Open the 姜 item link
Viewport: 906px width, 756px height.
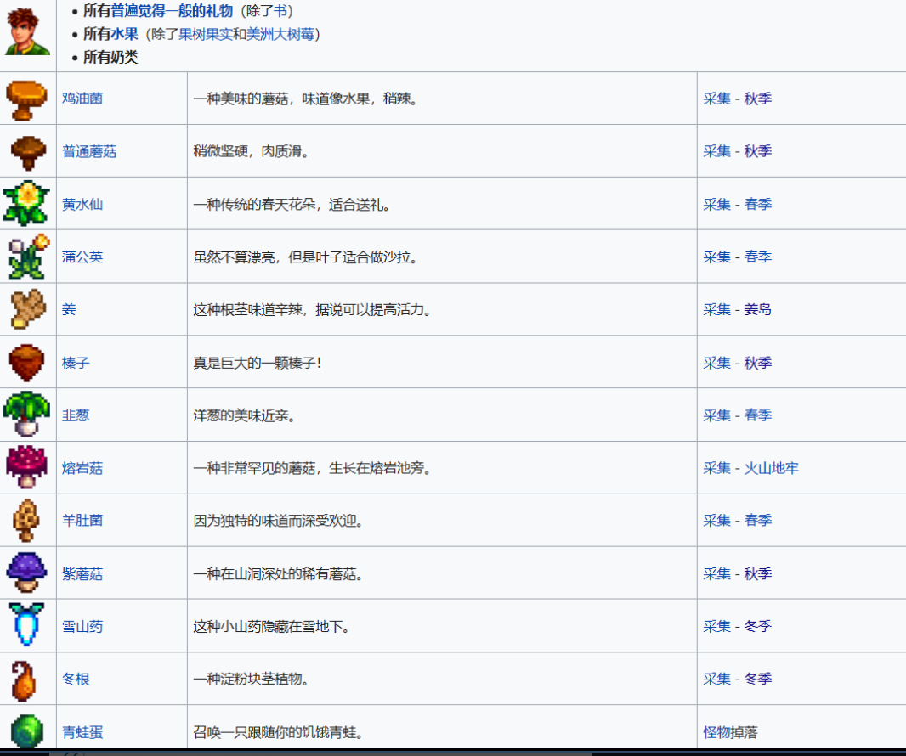pyautogui.click(x=69, y=309)
